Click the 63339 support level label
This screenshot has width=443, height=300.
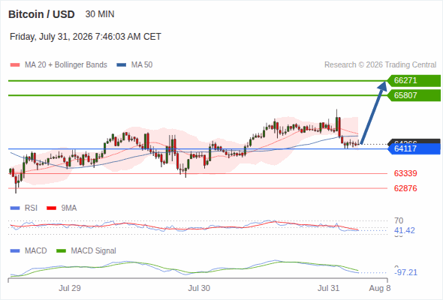pos(405,173)
